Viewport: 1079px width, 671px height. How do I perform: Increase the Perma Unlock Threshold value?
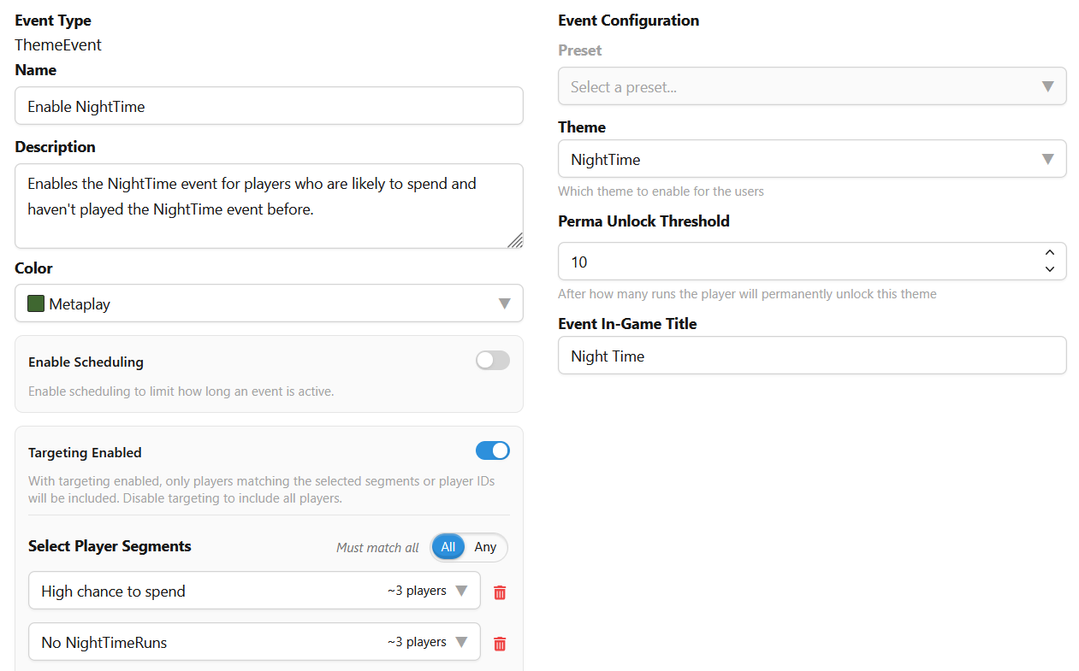point(1049,253)
